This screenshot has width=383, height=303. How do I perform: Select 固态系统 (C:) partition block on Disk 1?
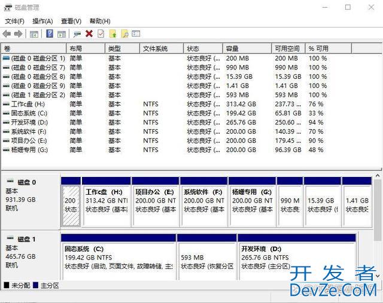[x=118, y=257]
